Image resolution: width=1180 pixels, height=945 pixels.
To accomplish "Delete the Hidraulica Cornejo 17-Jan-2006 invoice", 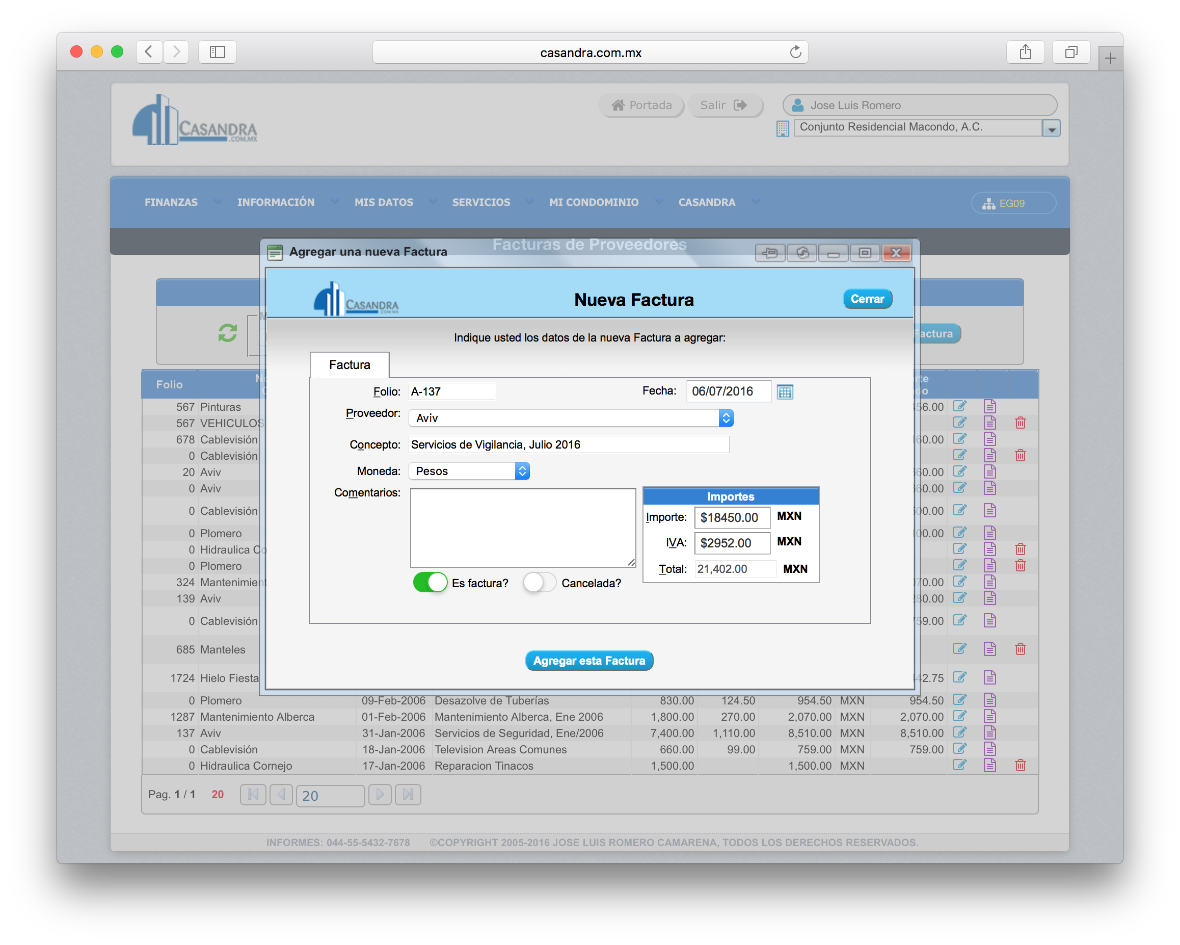I will click(x=1020, y=766).
